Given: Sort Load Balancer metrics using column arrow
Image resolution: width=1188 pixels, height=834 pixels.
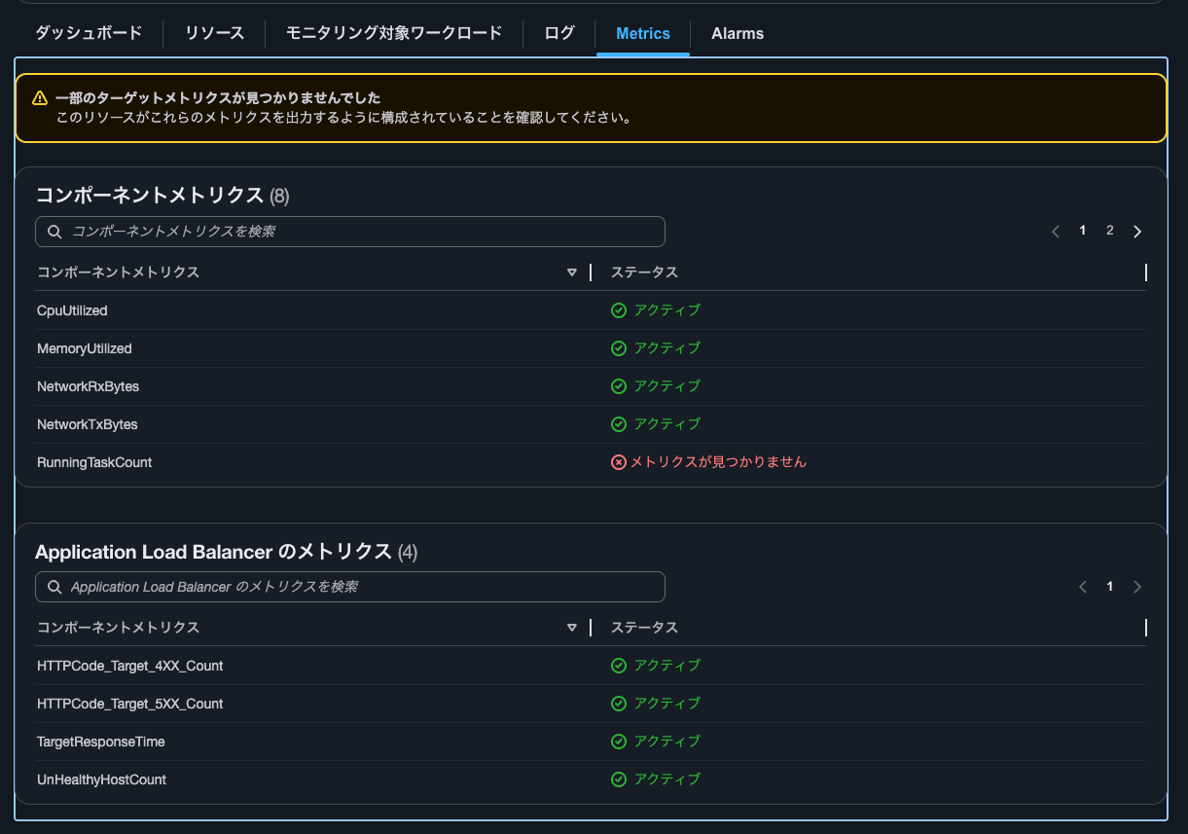Looking at the screenshot, I should [x=572, y=628].
